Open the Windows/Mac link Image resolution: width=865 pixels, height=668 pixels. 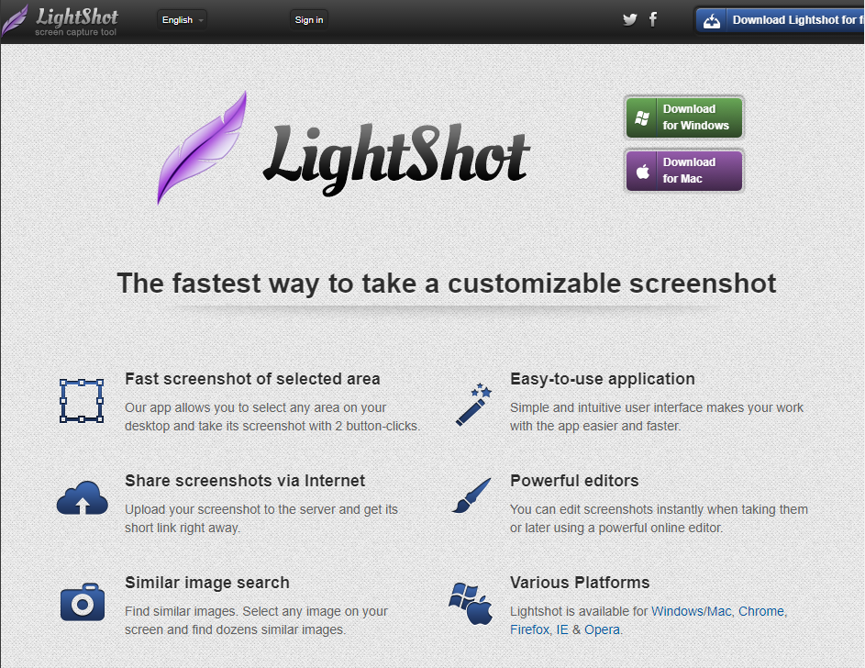(691, 611)
